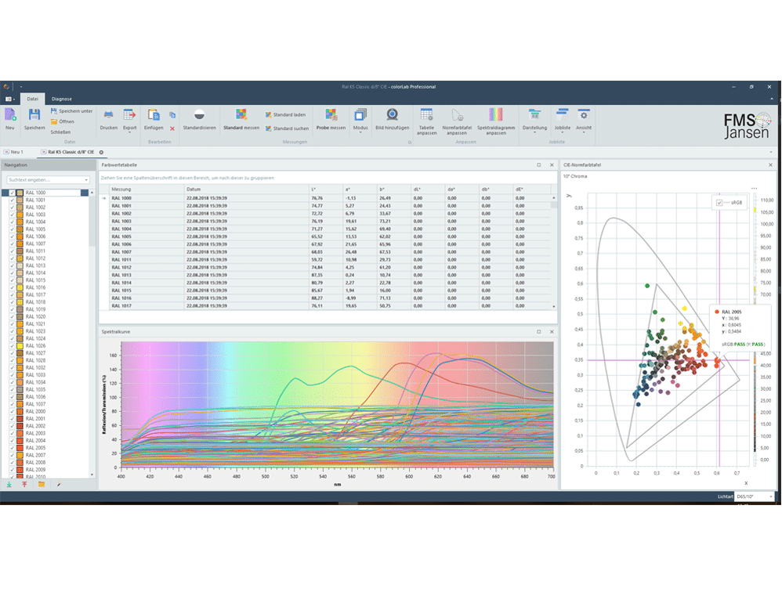This screenshot has height=592, width=782.
Task: Start a Standard messen measurement
Action: pos(241,116)
